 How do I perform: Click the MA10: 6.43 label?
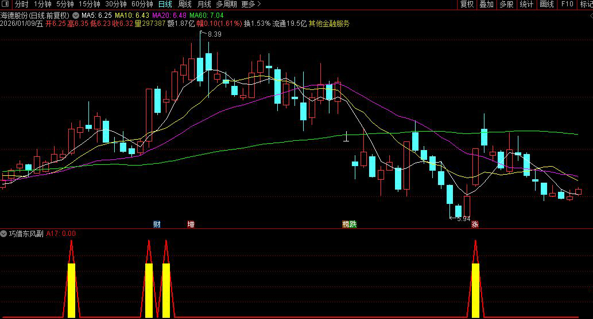pos(132,15)
